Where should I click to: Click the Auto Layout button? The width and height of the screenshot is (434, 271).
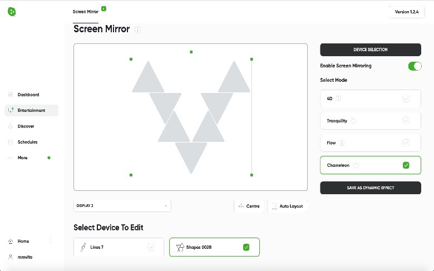click(287, 206)
